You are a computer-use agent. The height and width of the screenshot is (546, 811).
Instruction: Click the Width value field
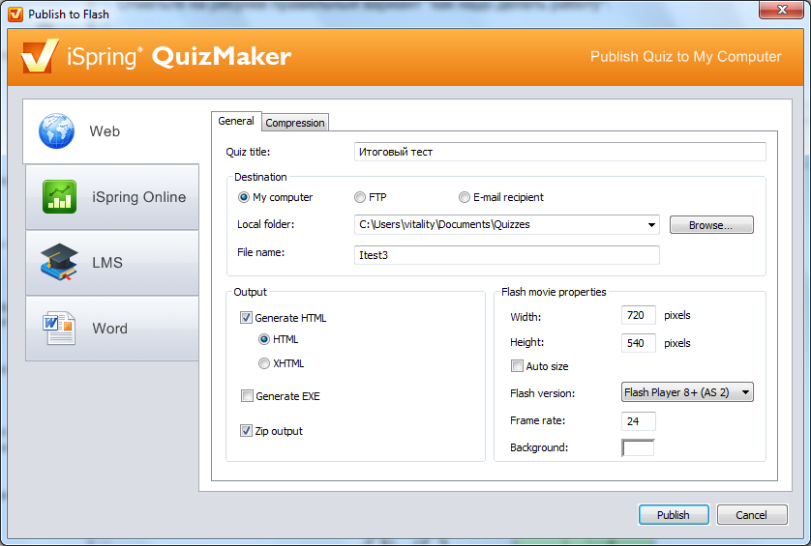click(x=638, y=315)
